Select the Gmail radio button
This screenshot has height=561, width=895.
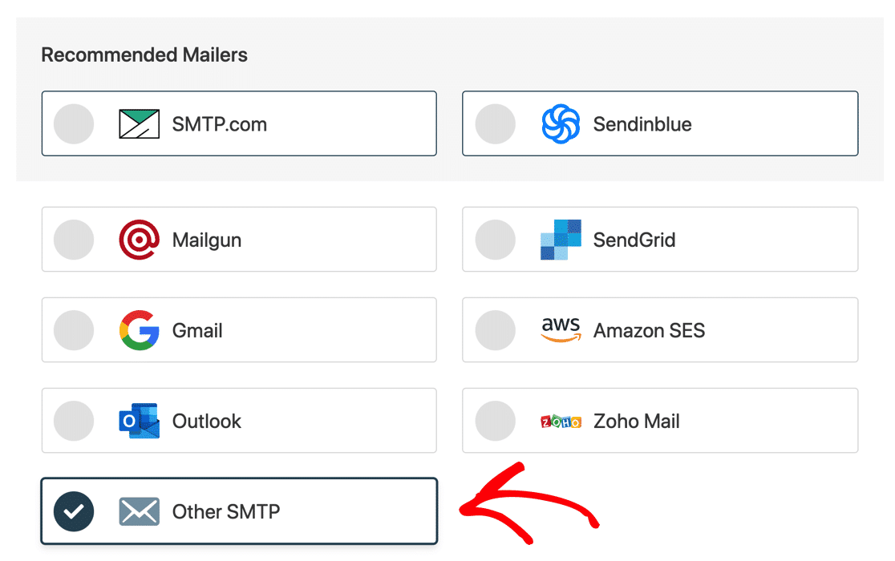coord(74,330)
